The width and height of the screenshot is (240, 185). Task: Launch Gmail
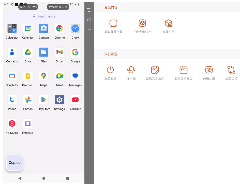click(x=59, y=52)
